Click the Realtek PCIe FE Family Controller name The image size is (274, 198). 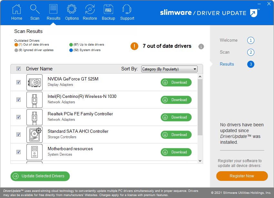80,114
